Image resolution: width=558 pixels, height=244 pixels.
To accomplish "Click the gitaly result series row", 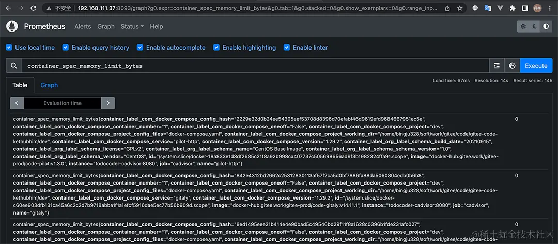I will coord(278,194).
